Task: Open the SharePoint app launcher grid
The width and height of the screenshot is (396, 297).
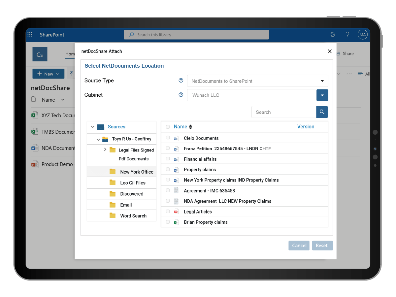Action: 30,35
